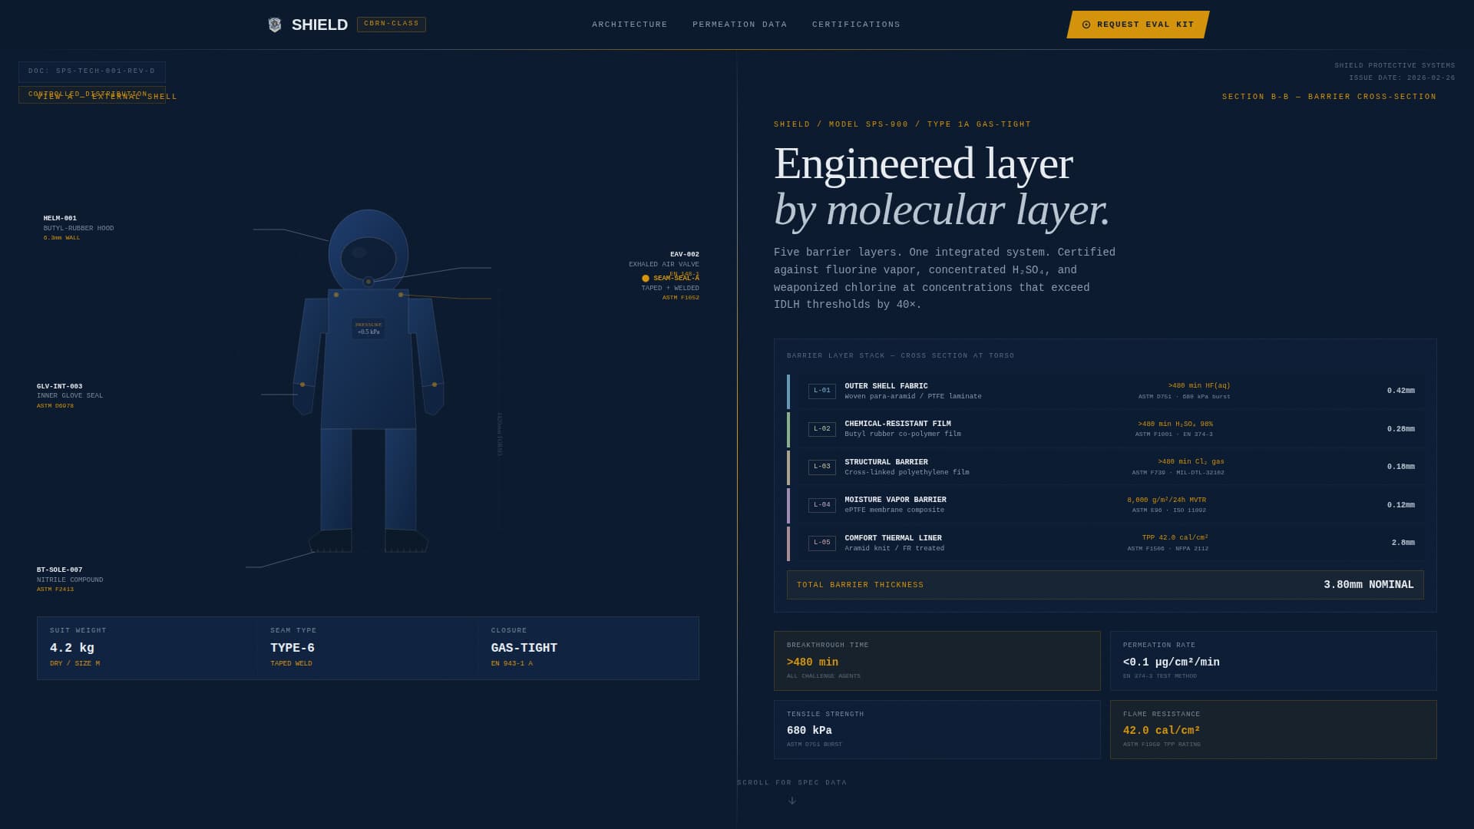
Task: Click the PRESSURE +0.5 kPa badge on the suit torso
Action: (x=369, y=329)
